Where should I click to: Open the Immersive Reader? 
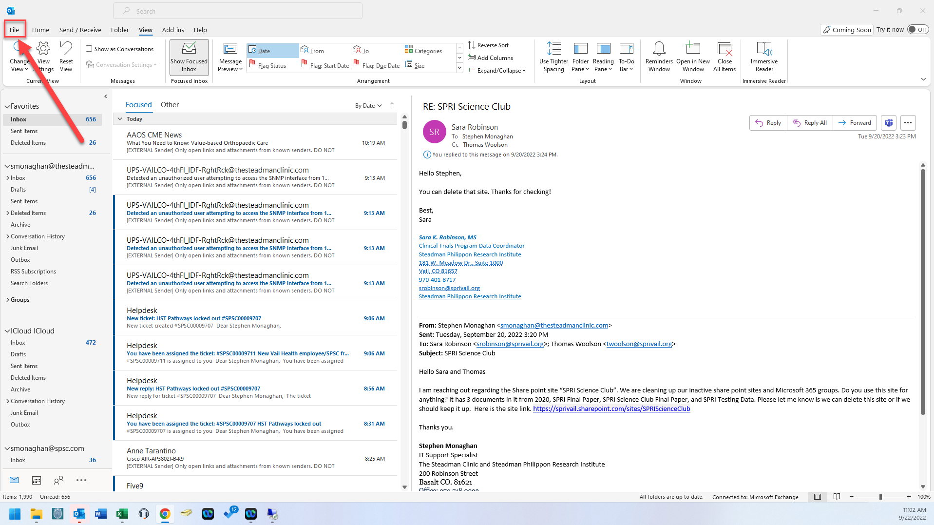763,57
